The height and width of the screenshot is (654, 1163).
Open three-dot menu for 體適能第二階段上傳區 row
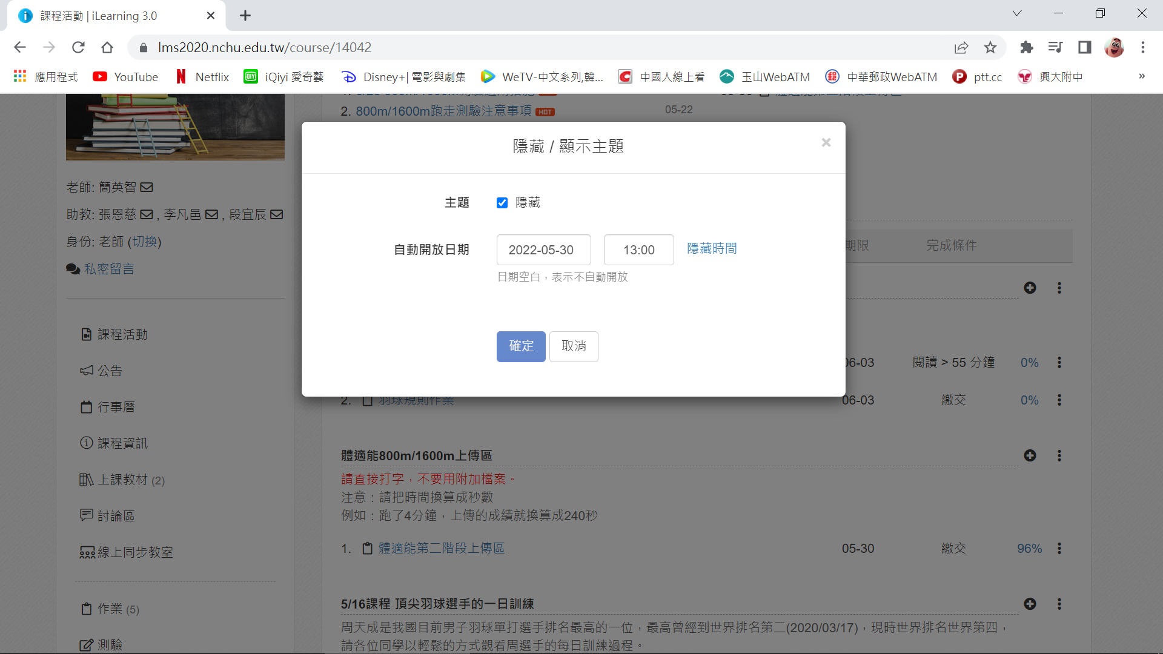pyautogui.click(x=1059, y=548)
